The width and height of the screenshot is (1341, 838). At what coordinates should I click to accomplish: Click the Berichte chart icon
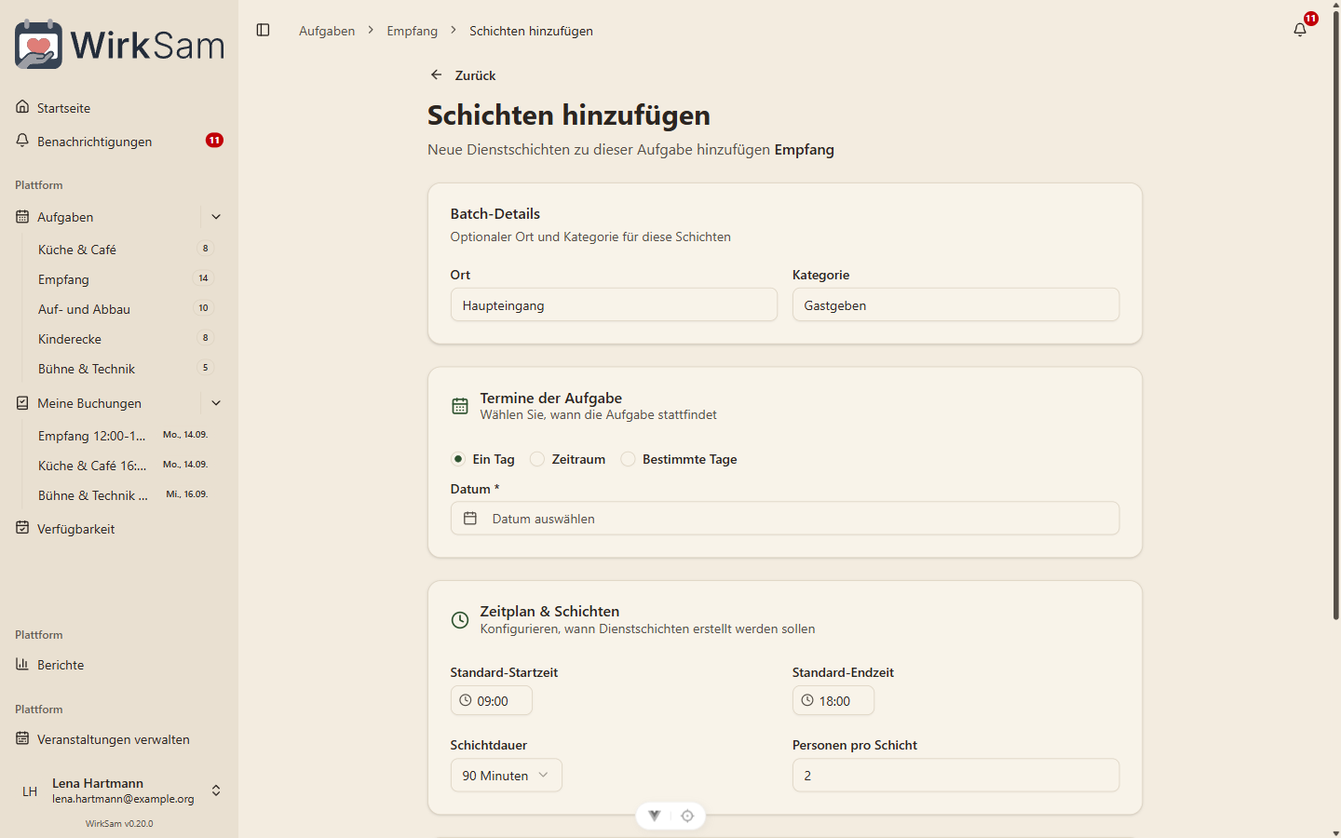pos(22,664)
